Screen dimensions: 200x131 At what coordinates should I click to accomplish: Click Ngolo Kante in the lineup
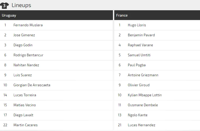(137, 115)
